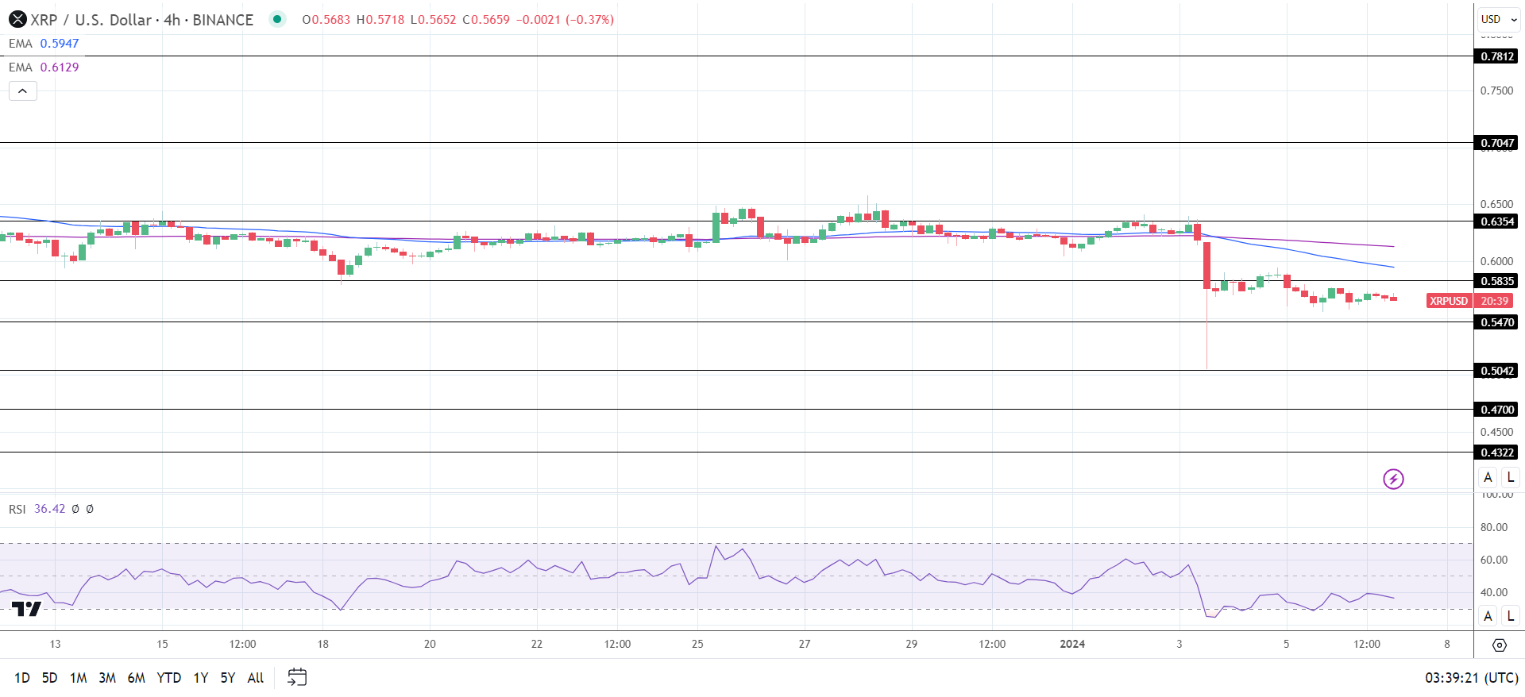This screenshot has width=1525, height=697.
Task: Click the -0.0021 (-0.37%) change value
Action: coord(565,19)
